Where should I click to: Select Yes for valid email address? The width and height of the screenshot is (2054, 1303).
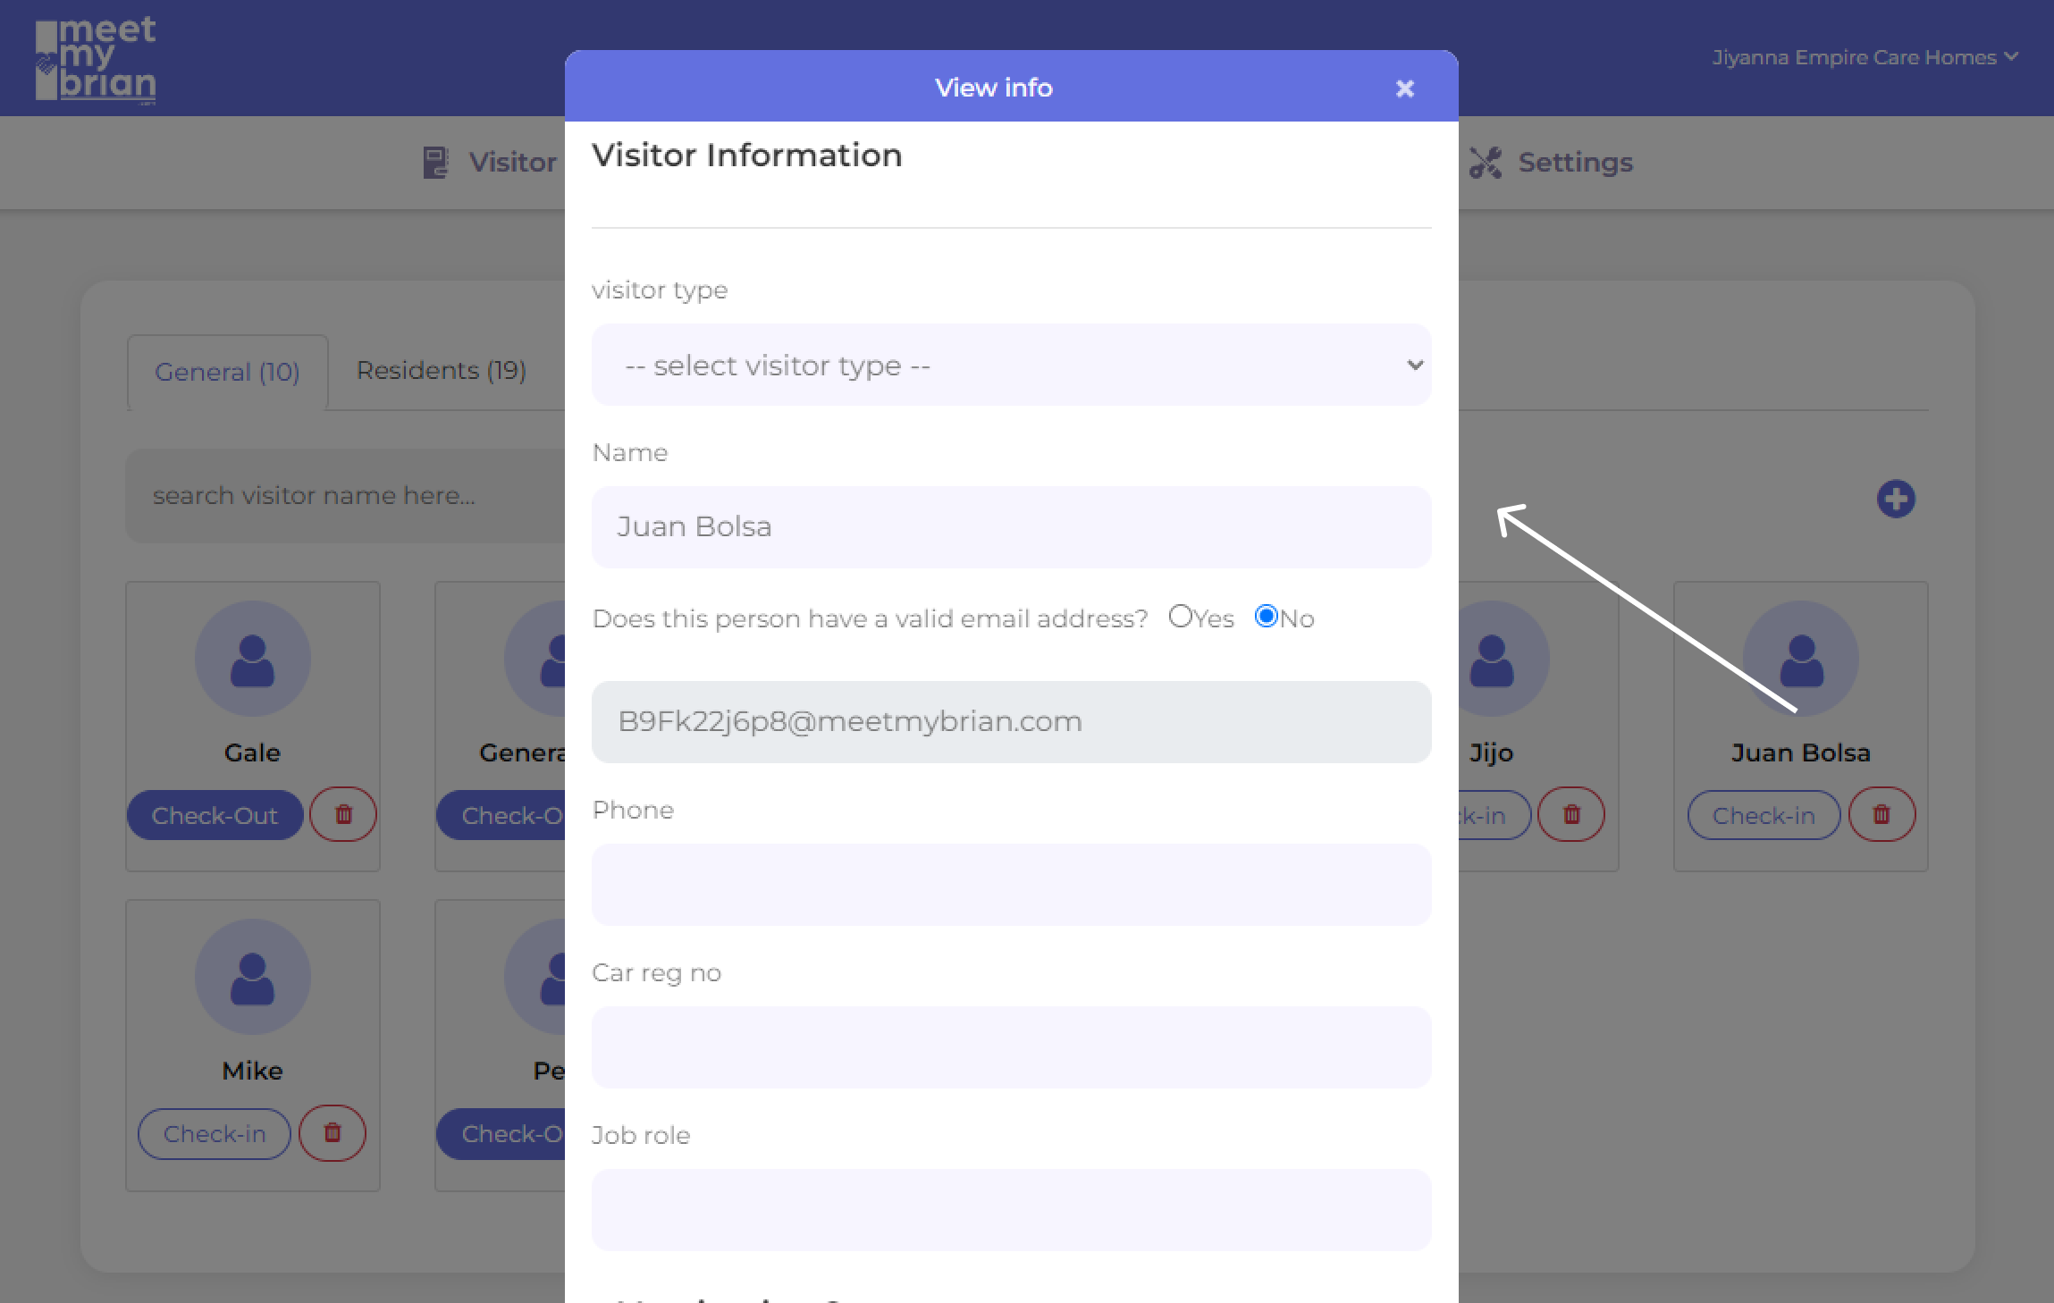coord(1180,617)
